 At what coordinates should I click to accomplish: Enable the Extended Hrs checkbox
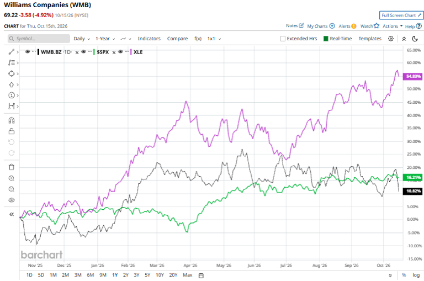pos(283,39)
